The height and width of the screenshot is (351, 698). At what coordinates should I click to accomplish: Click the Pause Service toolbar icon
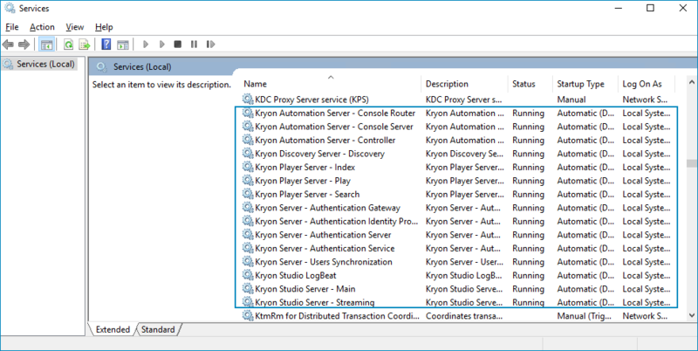(194, 45)
